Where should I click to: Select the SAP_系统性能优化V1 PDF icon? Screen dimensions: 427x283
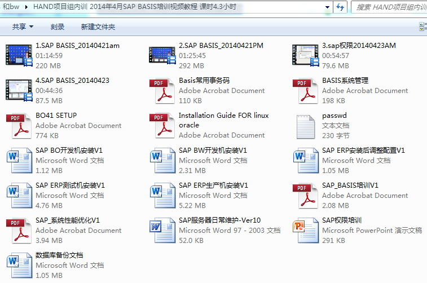[x=19, y=231]
